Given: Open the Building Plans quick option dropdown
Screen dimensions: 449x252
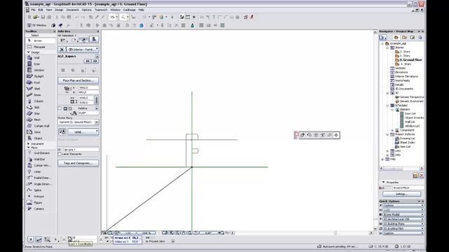Looking at the screenshot, I should tap(403, 224).
